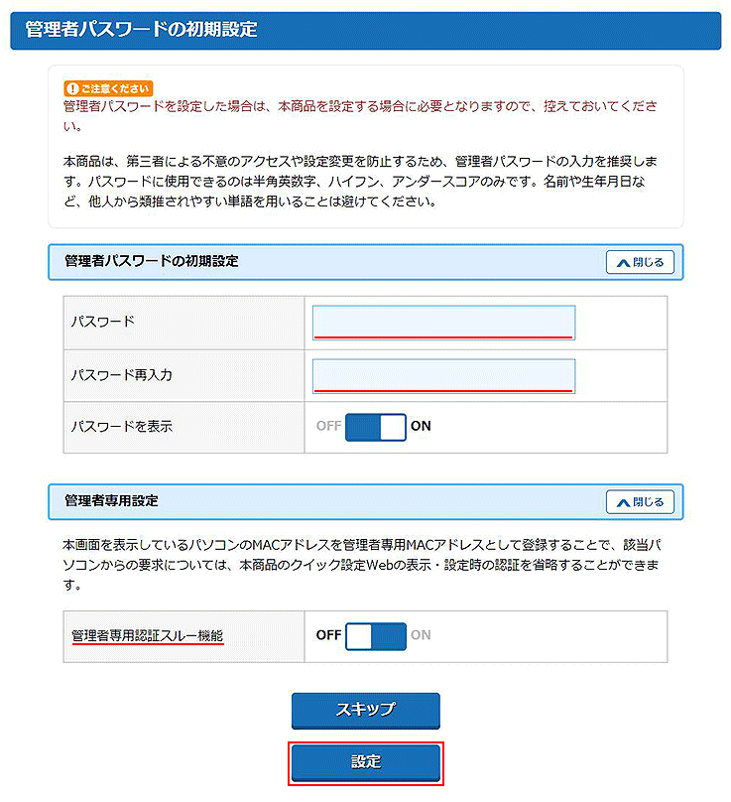Click the 管理者専用設定 section header
The width and height of the screenshot is (731, 802).
111,501
